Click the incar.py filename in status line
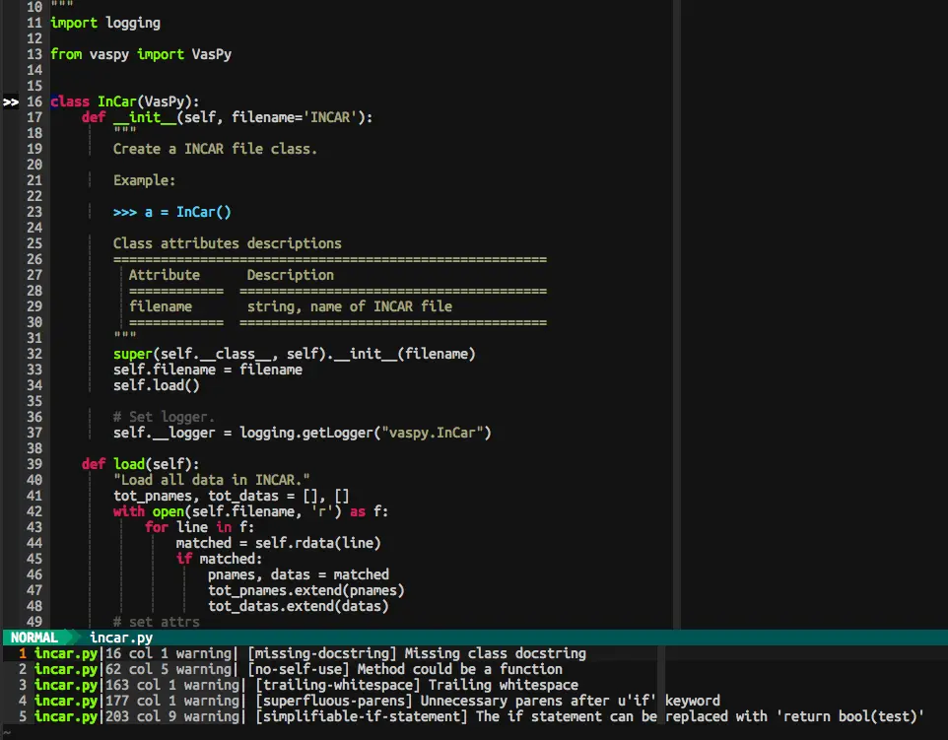The height and width of the screenshot is (740, 948). pos(121,638)
